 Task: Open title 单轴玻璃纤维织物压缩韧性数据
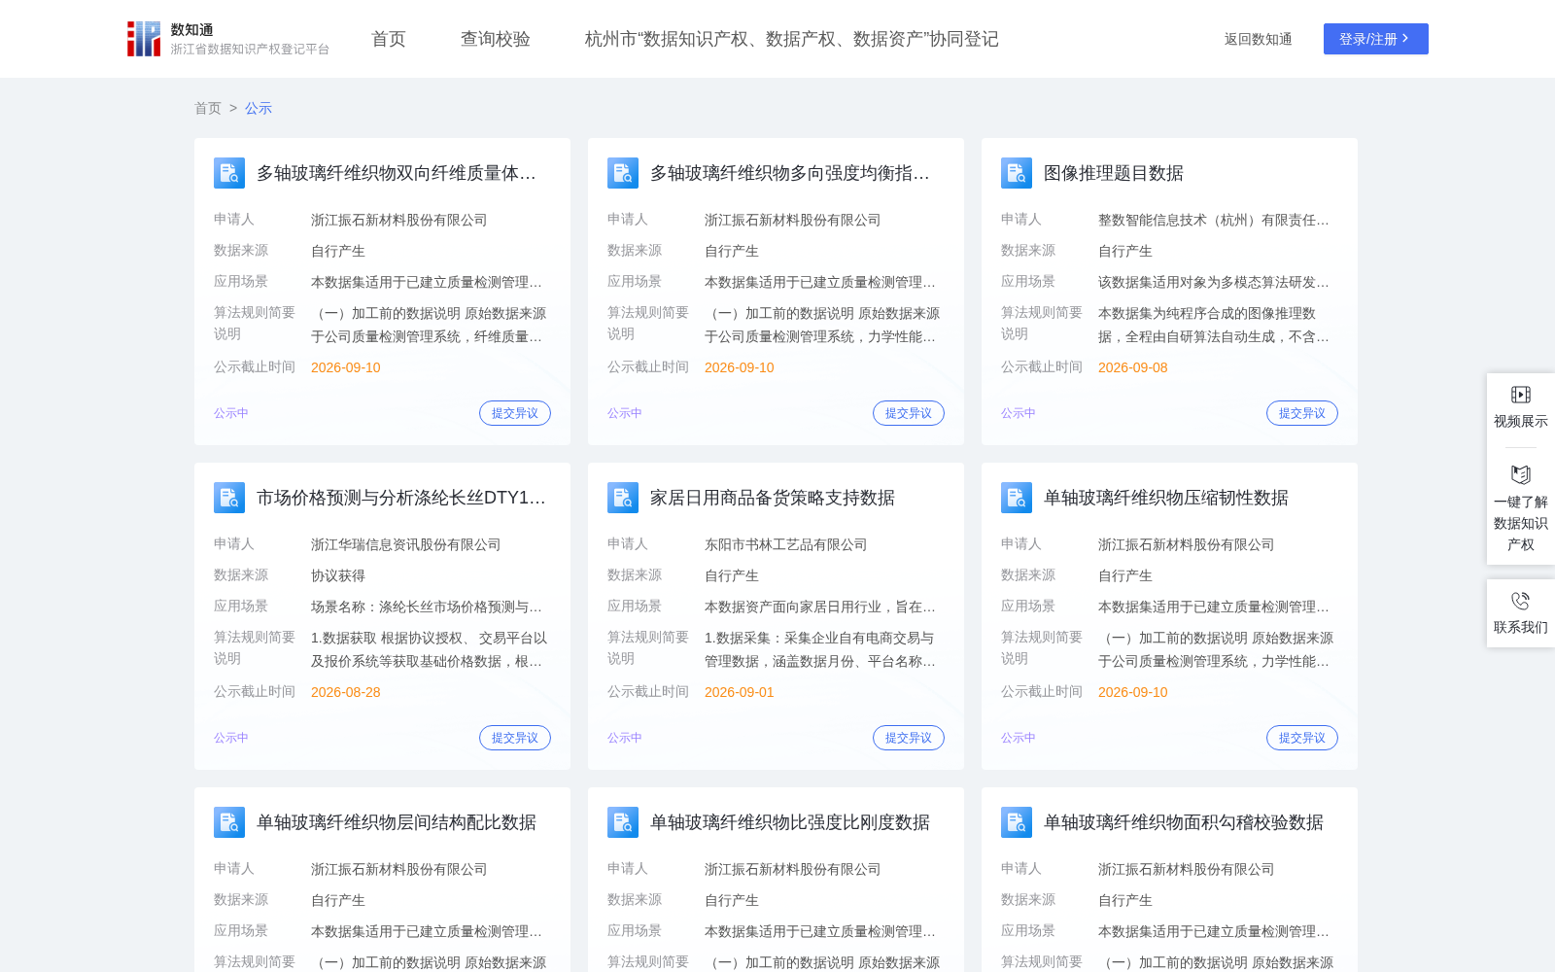point(1166,498)
